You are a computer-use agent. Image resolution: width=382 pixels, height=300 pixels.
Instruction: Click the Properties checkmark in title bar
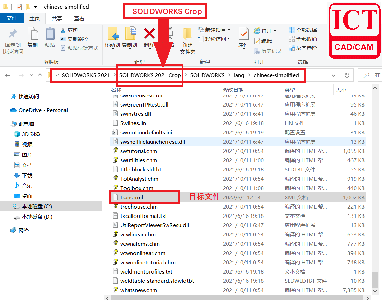pos(19,7)
